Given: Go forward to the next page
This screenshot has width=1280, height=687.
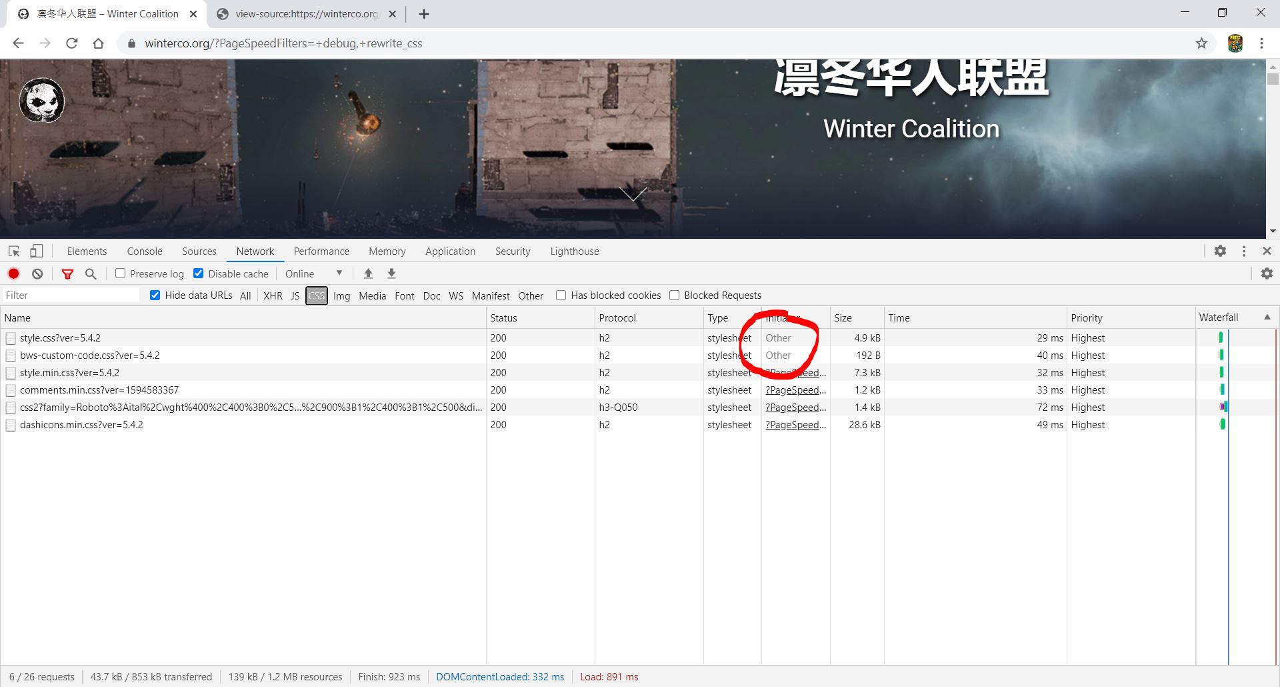Looking at the screenshot, I should tap(45, 43).
